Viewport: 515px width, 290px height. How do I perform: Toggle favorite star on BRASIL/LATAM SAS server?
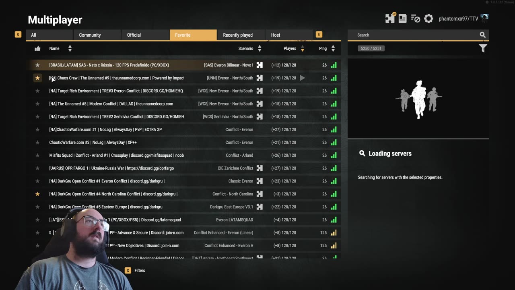point(37,65)
